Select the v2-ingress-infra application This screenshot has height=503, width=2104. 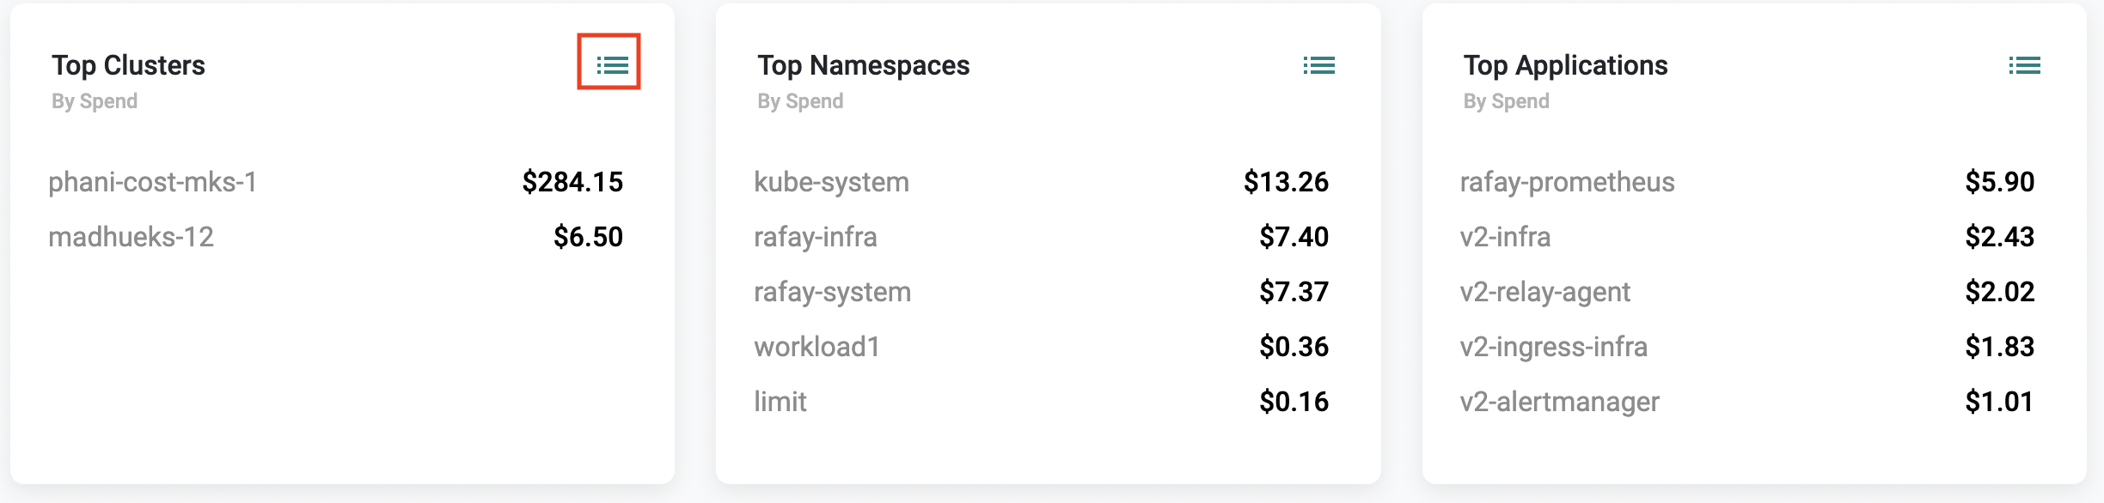(1553, 347)
